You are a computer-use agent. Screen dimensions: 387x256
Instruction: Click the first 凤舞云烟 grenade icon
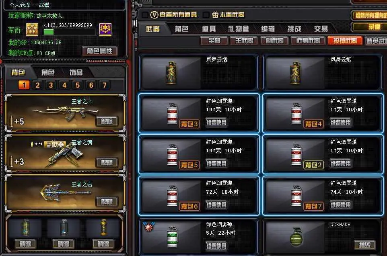(171, 73)
